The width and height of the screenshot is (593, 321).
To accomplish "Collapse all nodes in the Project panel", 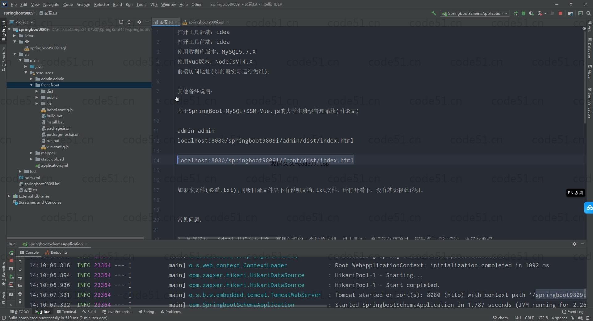I will coord(129,22).
